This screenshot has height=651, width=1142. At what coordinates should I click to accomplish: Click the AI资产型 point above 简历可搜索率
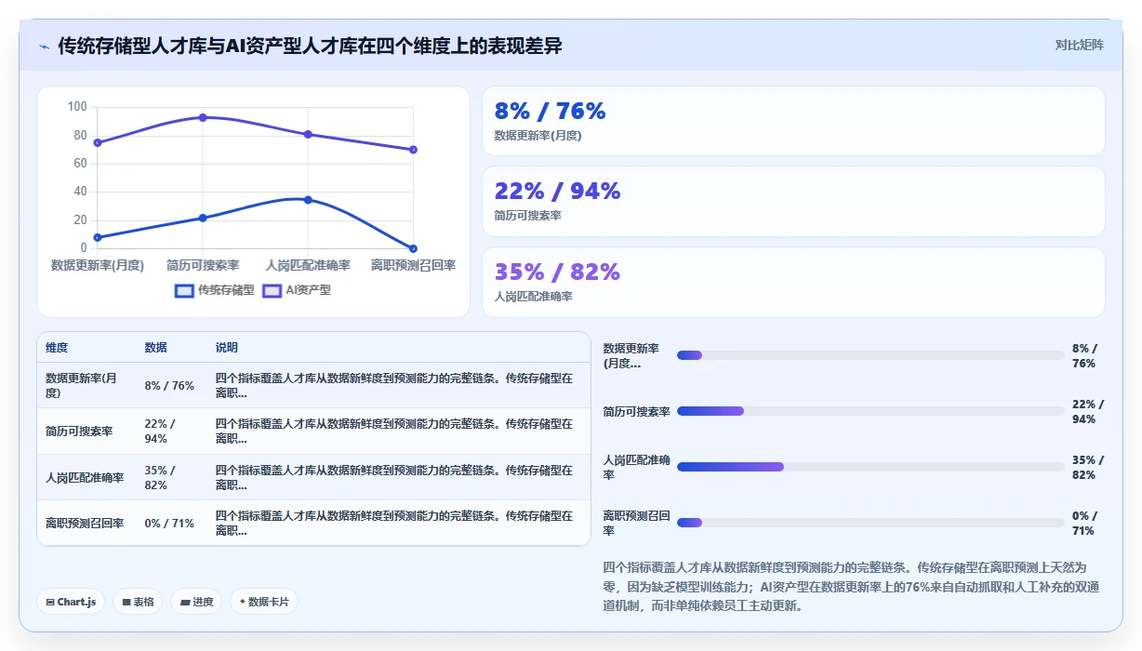tap(203, 117)
